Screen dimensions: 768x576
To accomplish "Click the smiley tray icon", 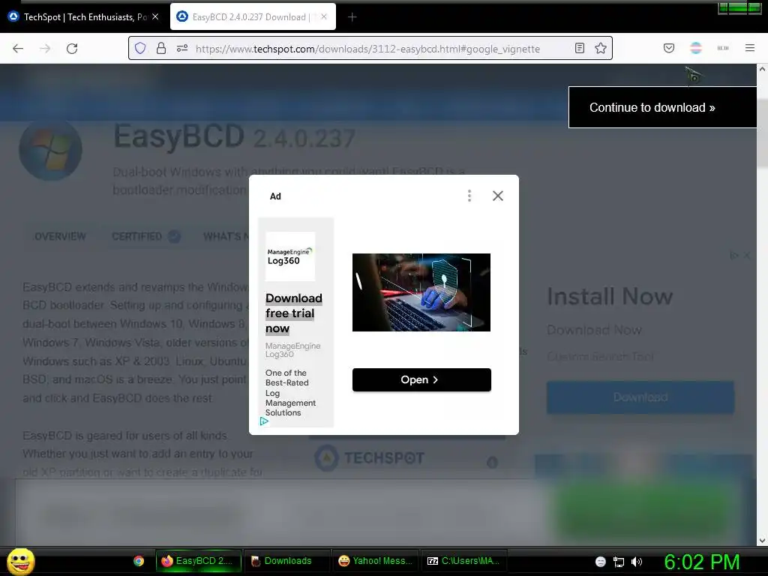I will tap(601, 562).
